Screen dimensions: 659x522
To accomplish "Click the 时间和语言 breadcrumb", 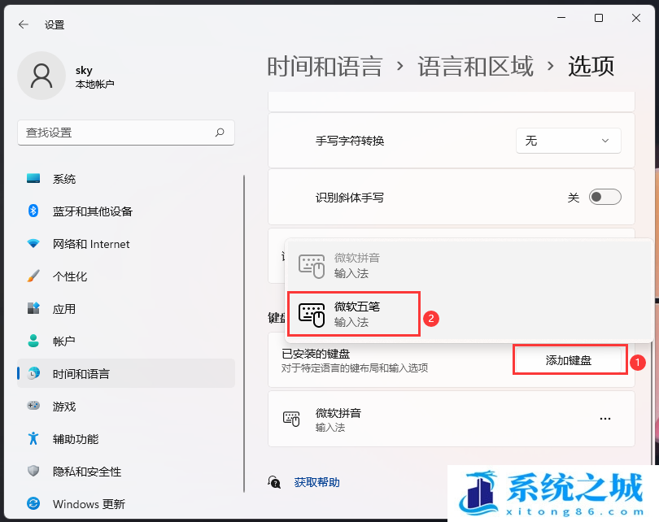I will point(325,67).
